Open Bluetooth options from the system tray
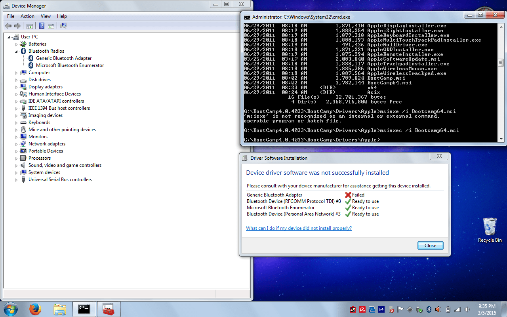Screen dimensions: 507x317 429,309
